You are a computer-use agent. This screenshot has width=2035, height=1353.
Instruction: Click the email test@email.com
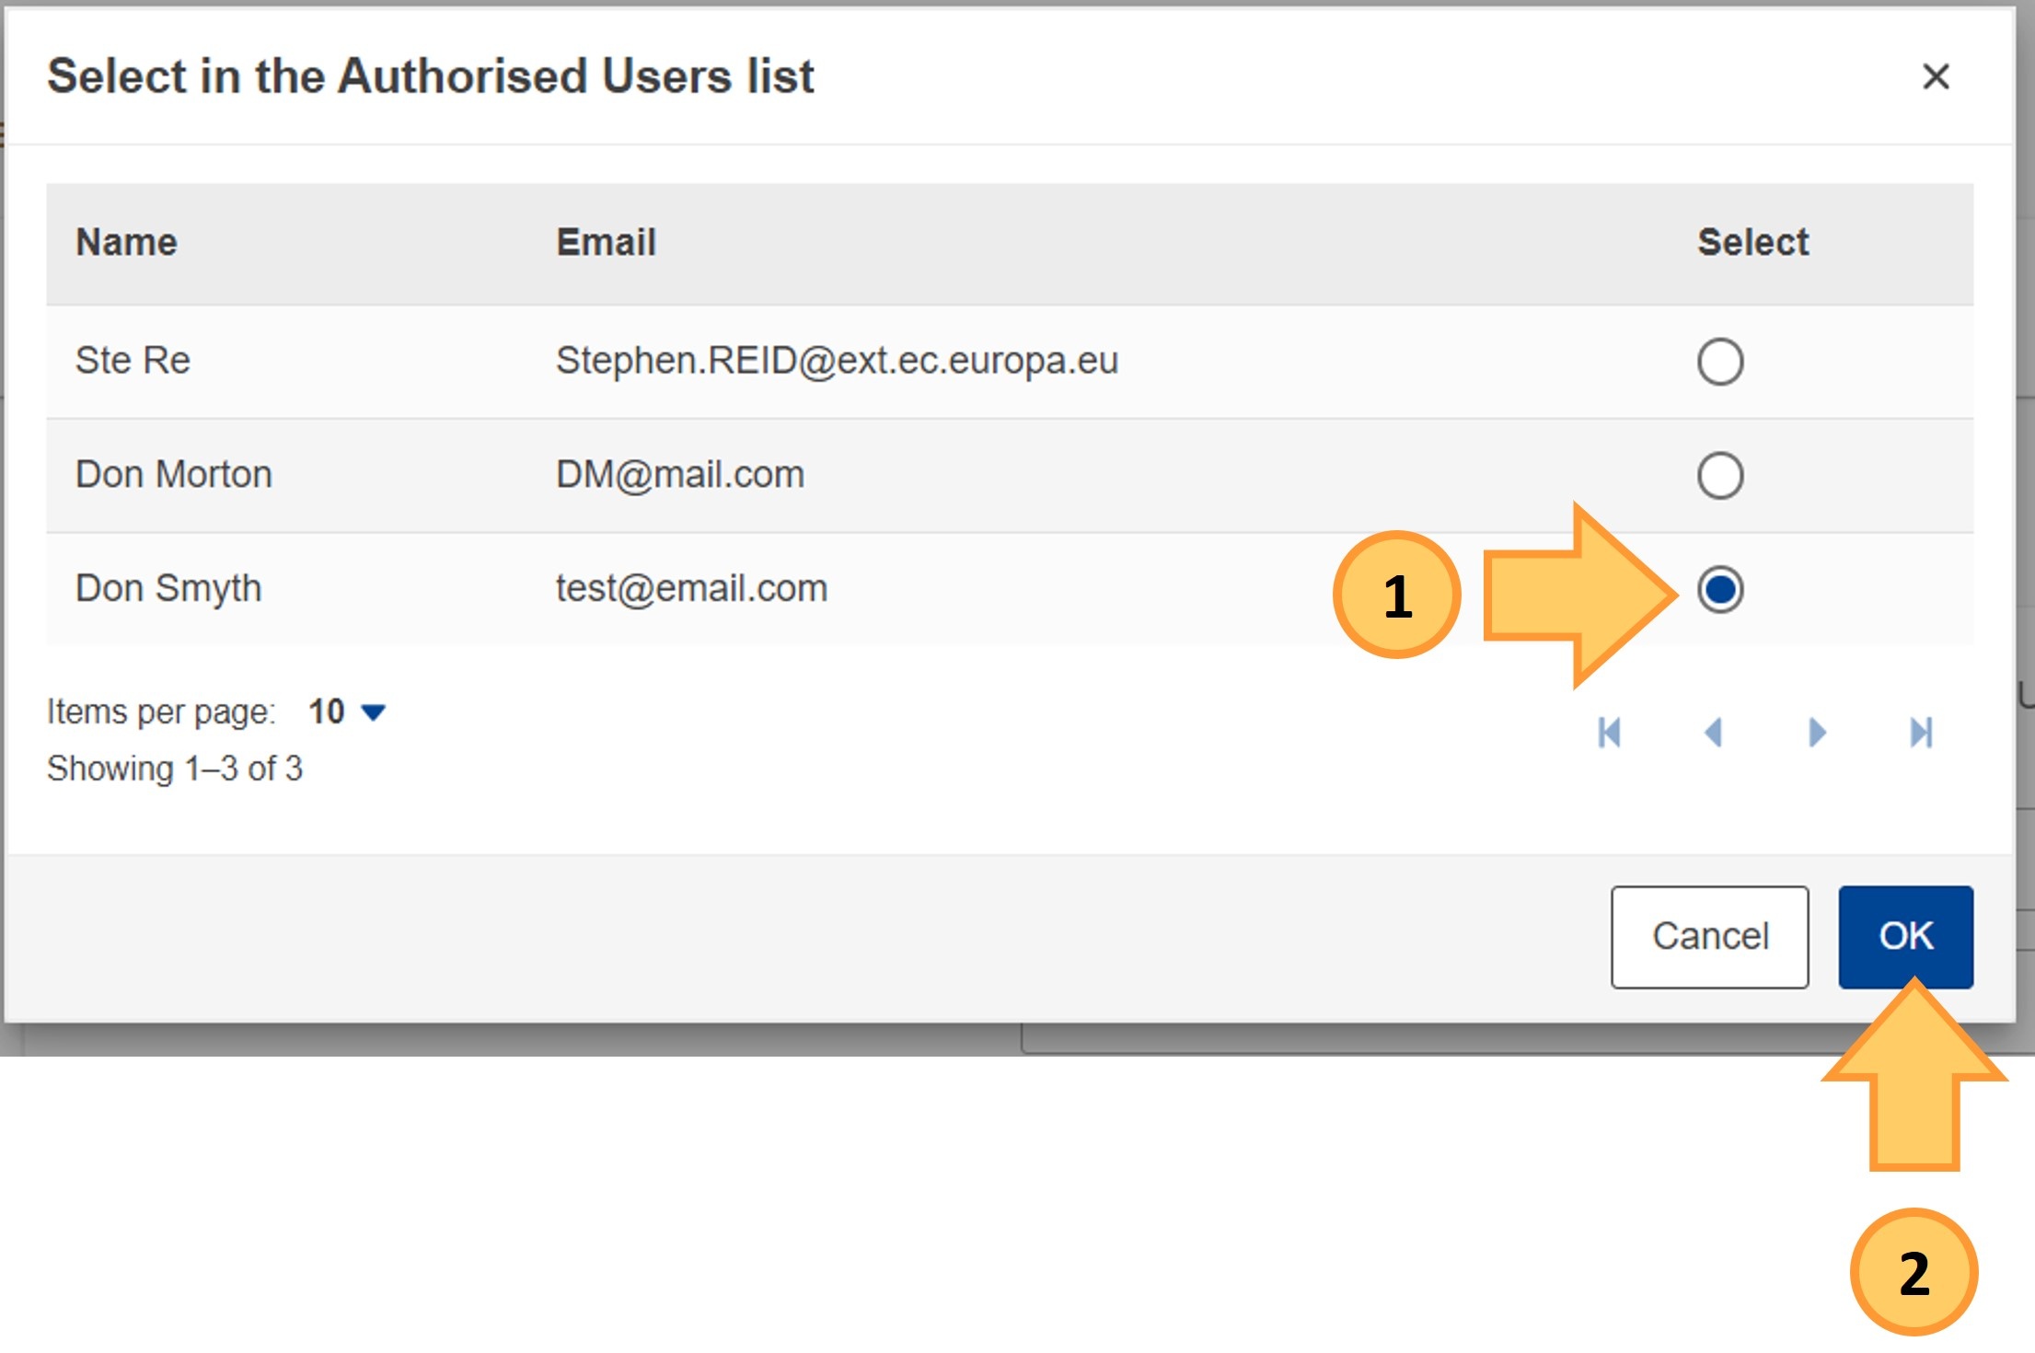691,588
